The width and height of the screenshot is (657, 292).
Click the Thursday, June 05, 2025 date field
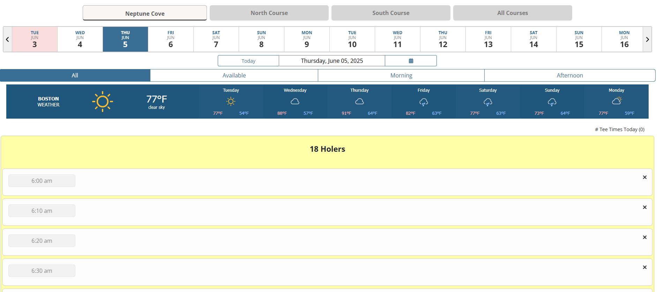[x=332, y=61]
